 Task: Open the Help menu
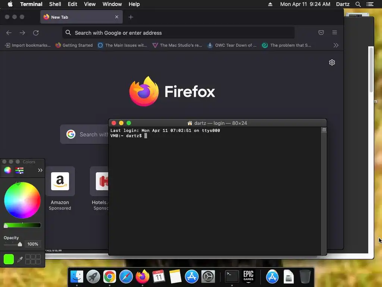coord(134,4)
